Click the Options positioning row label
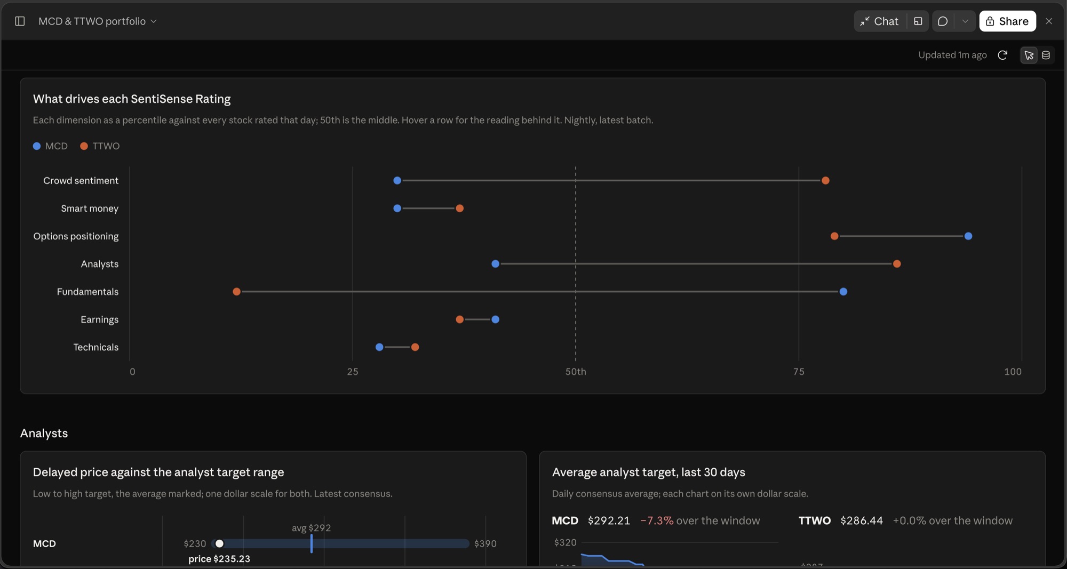1067x569 pixels. 76,236
